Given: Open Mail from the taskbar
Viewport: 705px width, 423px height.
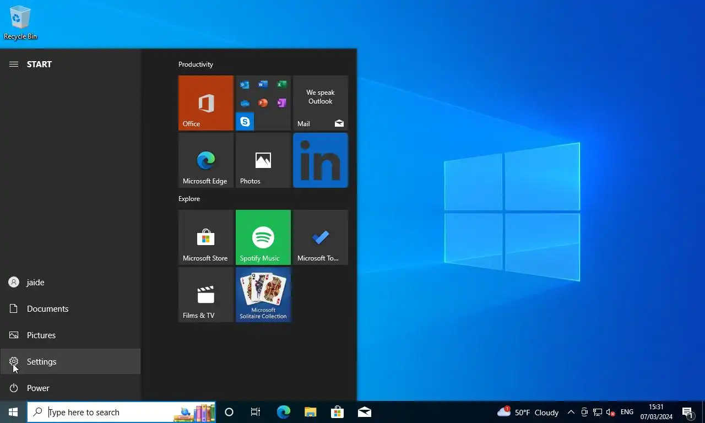Looking at the screenshot, I should (364, 412).
